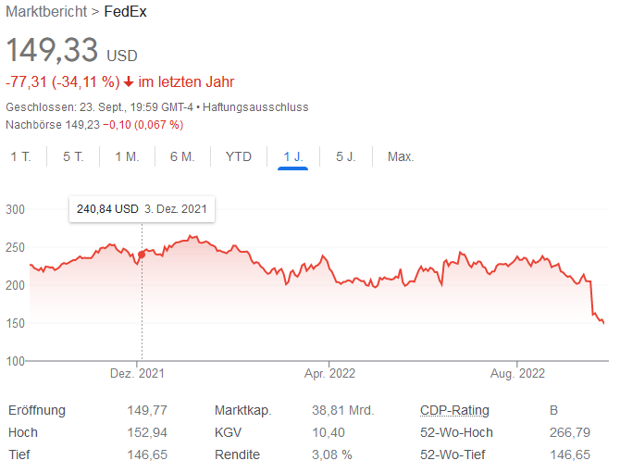The height and width of the screenshot is (473, 620).
Task: Click the Aug. 2022 axis label
Action: 517,374
